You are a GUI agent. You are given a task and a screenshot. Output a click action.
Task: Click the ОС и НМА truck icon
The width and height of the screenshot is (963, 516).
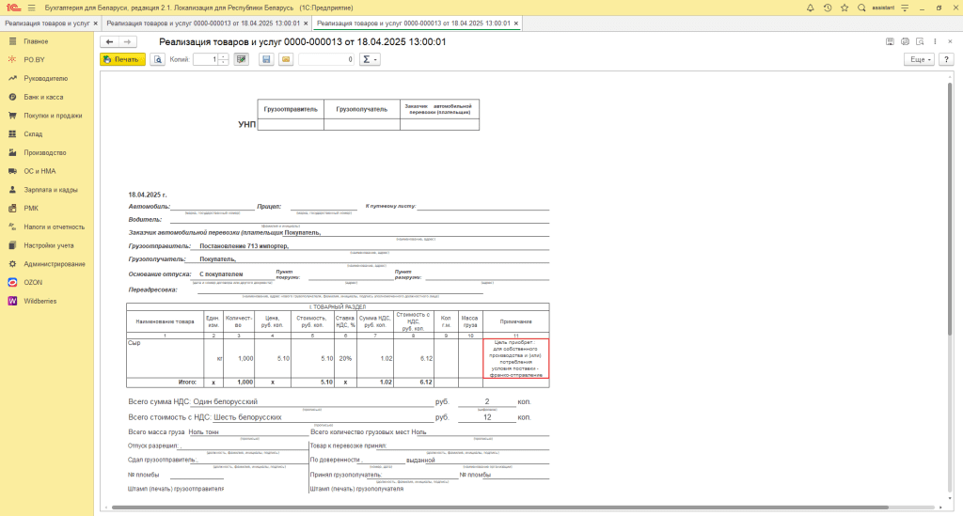tap(12, 171)
